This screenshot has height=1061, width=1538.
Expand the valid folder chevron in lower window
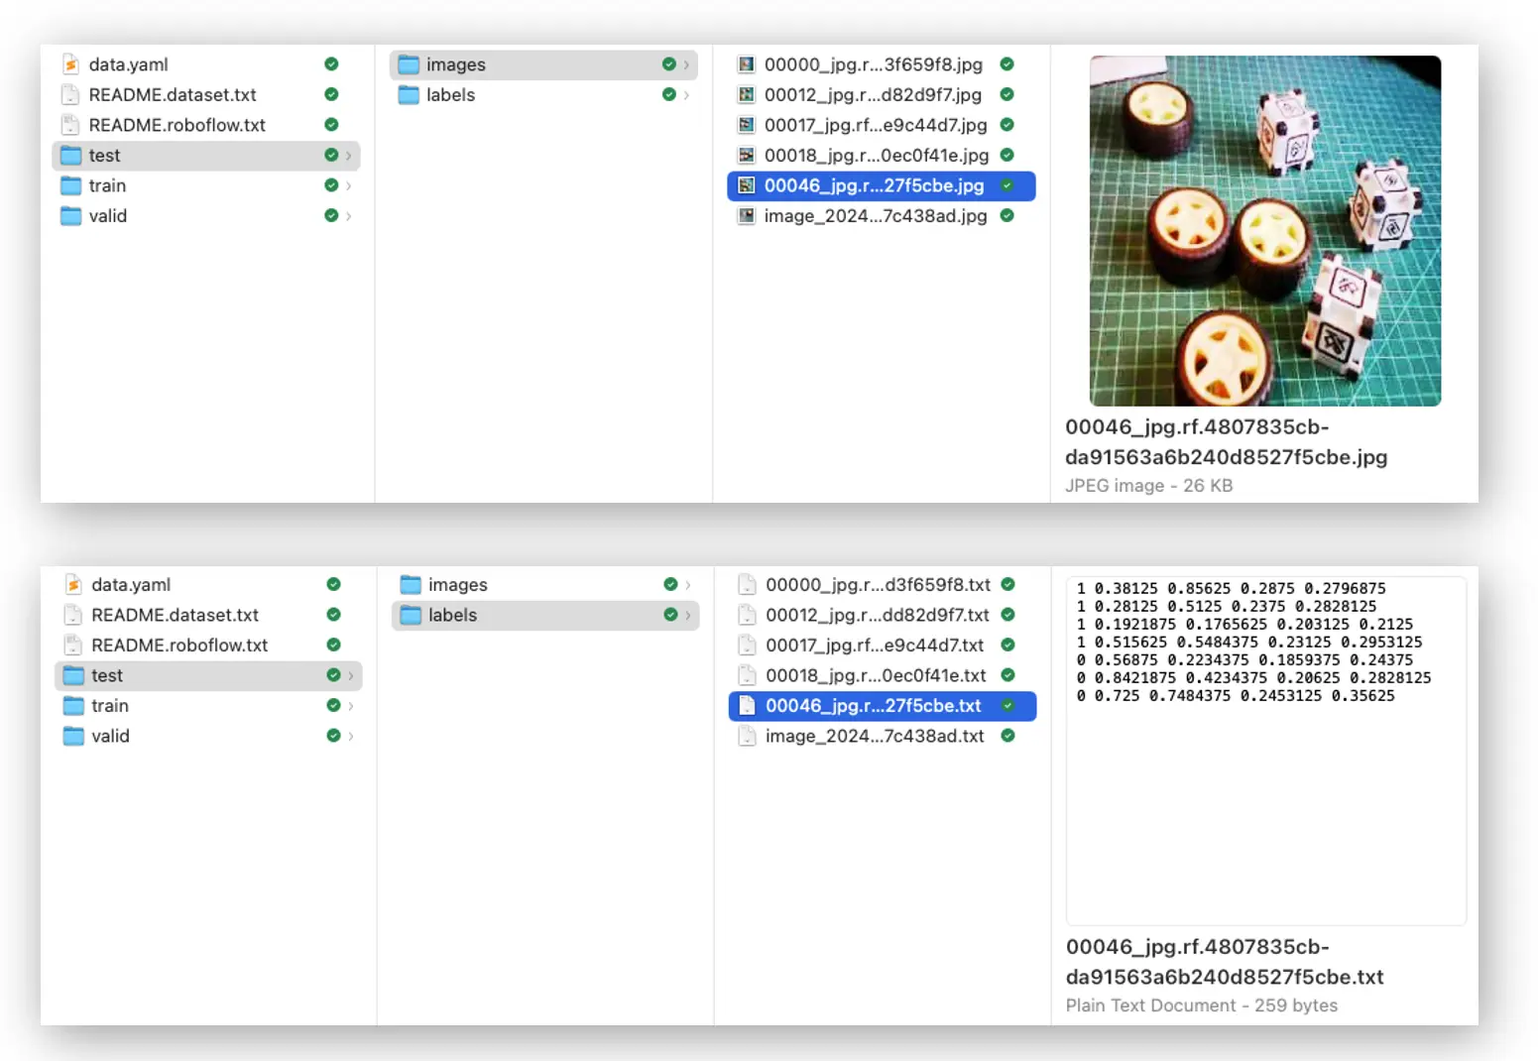click(x=350, y=737)
